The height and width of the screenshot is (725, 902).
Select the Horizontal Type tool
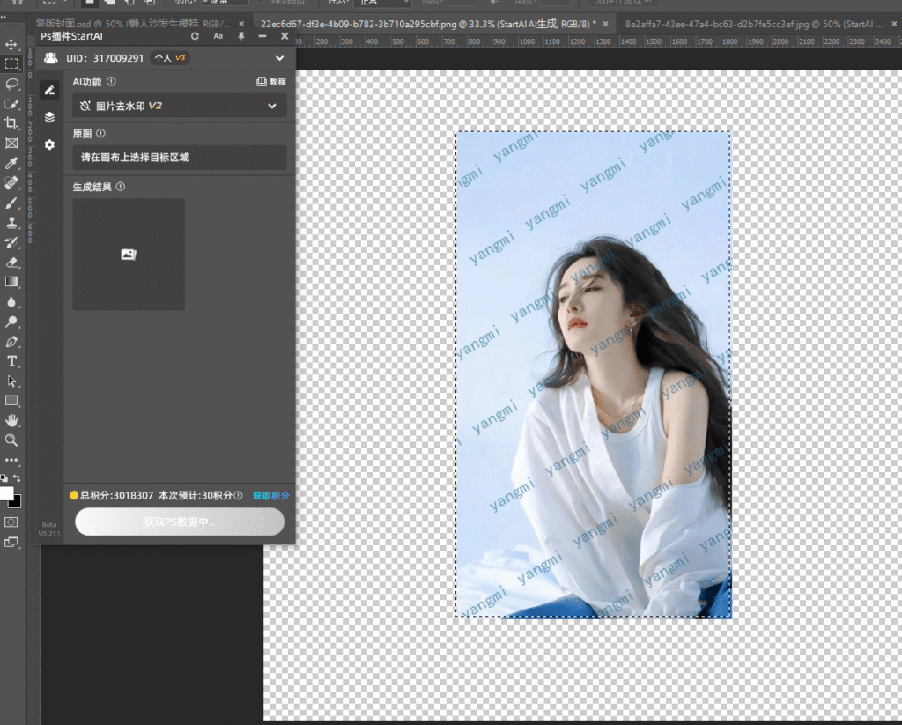point(12,361)
